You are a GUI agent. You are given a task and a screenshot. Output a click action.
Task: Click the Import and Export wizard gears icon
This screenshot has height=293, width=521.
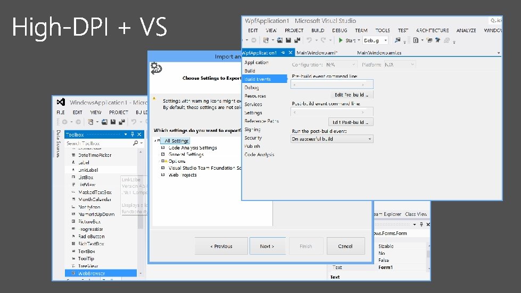pyautogui.click(x=156, y=68)
